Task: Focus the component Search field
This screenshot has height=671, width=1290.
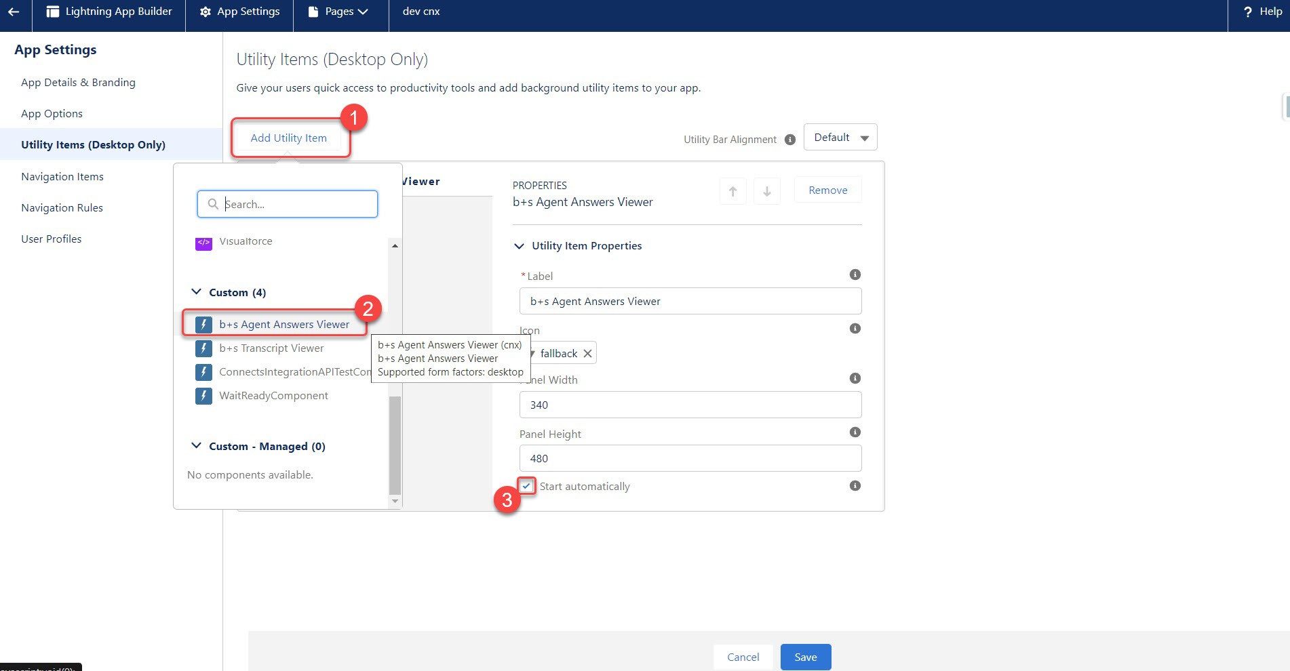Action: point(288,204)
